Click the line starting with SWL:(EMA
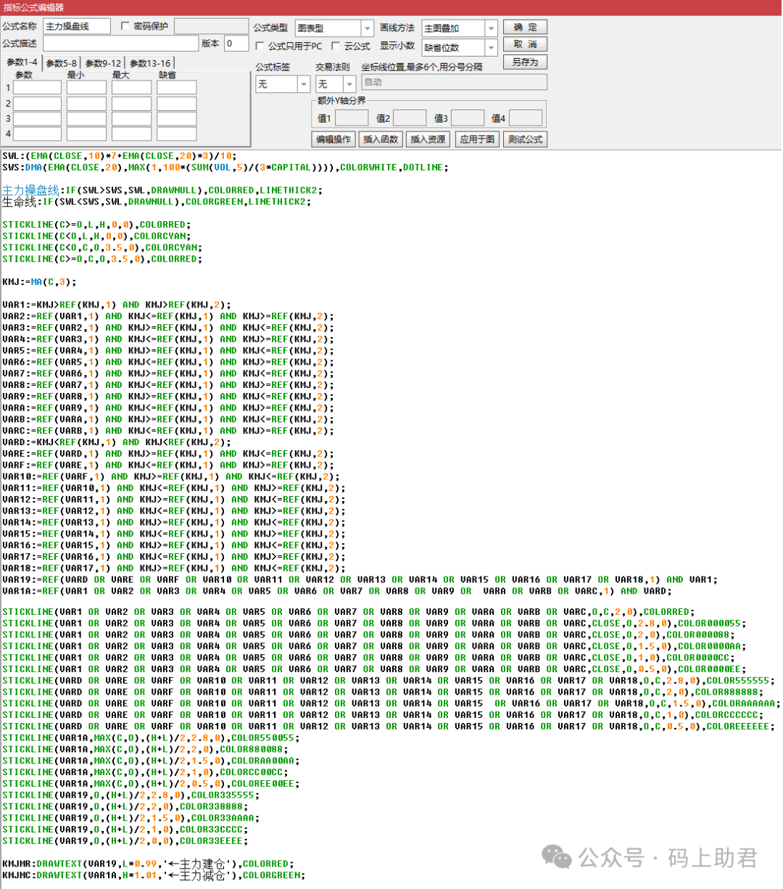The width and height of the screenshot is (783, 889). click(x=120, y=156)
